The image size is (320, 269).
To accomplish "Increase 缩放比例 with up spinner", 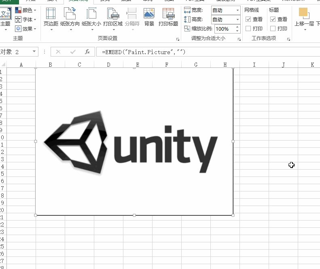I will click(237, 27).
